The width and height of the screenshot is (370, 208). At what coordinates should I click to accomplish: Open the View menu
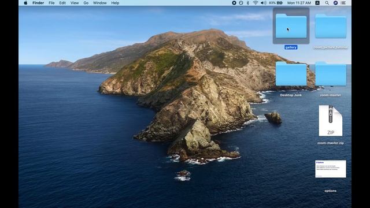click(75, 3)
